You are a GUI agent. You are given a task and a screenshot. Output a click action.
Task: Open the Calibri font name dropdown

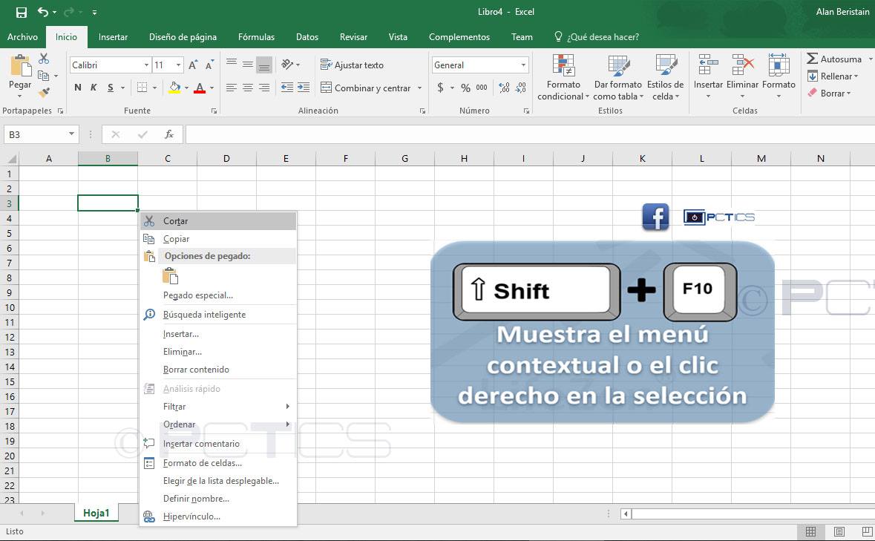point(146,65)
